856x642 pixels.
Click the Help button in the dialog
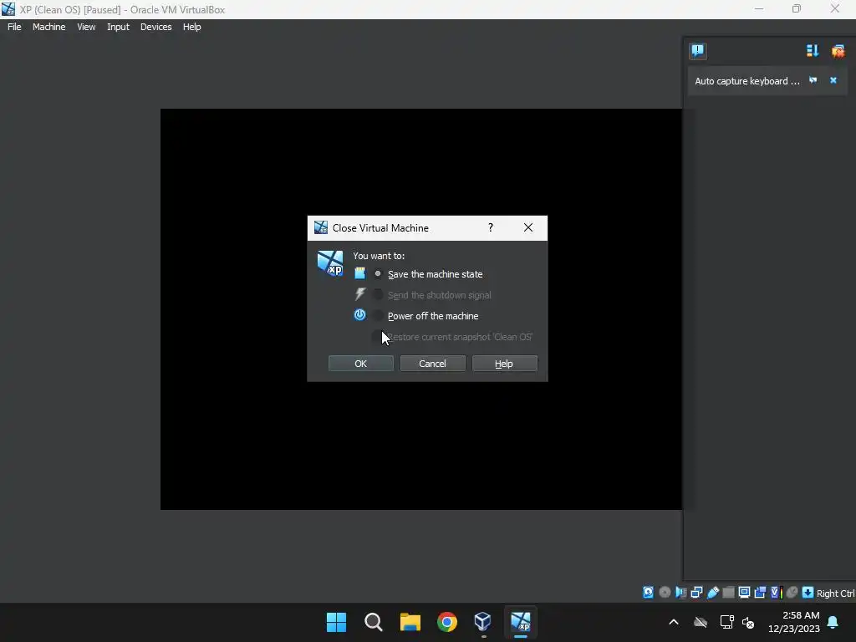pyautogui.click(x=504, y=364)
